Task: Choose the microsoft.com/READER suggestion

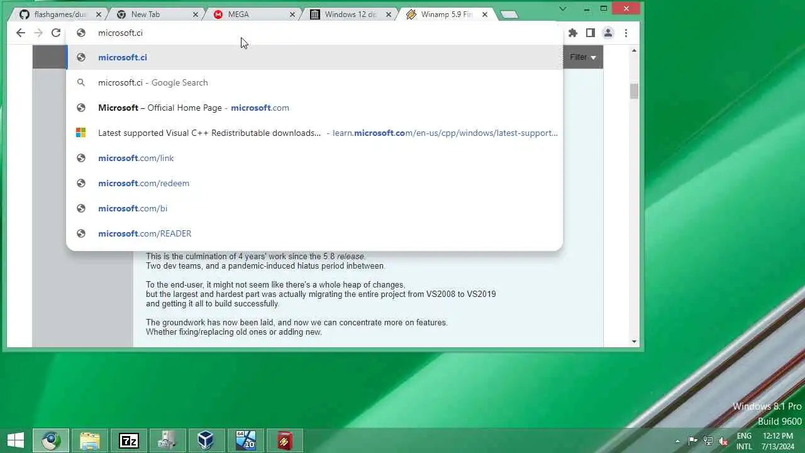Action: [314, 233]
